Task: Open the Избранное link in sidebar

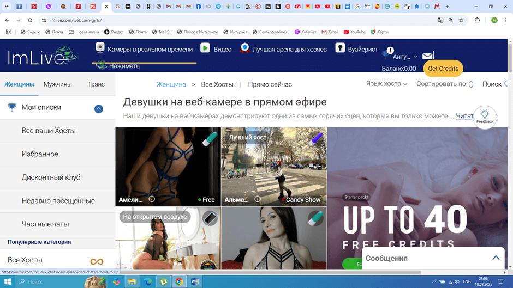Action: coord(40,154)
